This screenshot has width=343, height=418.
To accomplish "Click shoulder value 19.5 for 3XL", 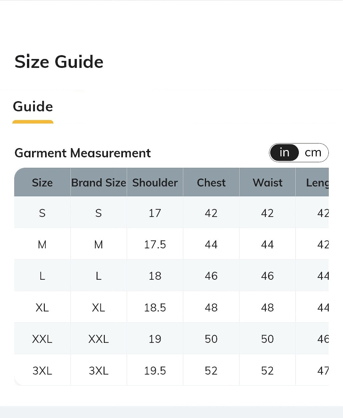I will click(155, 370).
